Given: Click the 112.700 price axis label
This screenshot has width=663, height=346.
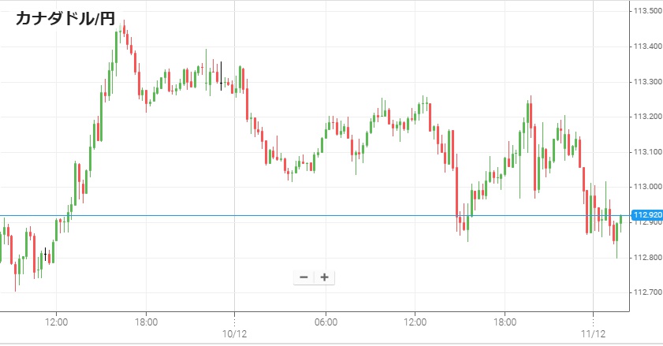Looking at the screenshot, I should click(x=646, y=292).
